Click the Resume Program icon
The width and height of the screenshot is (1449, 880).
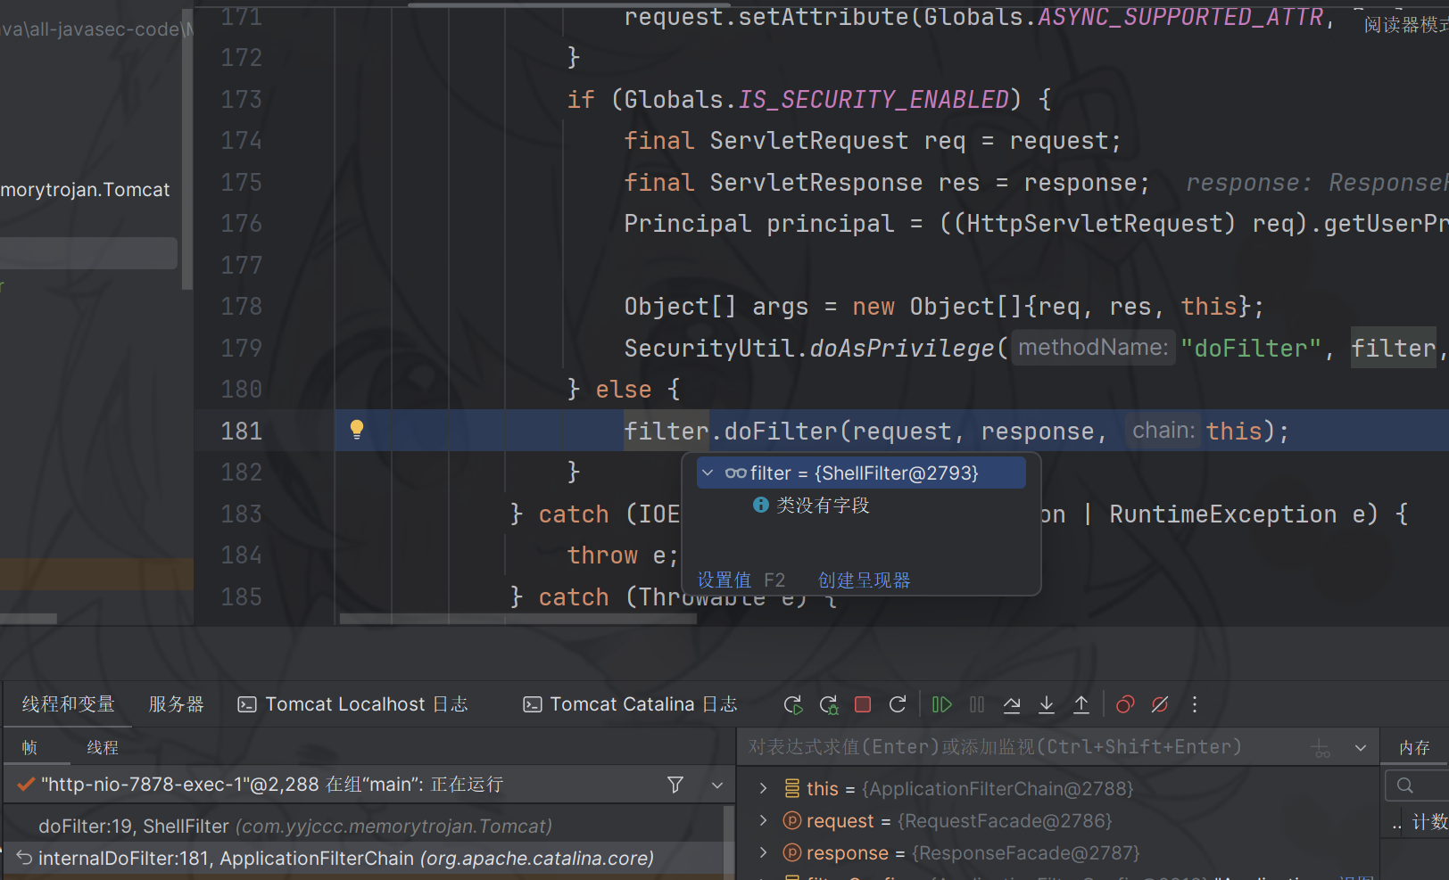point(941,704)
